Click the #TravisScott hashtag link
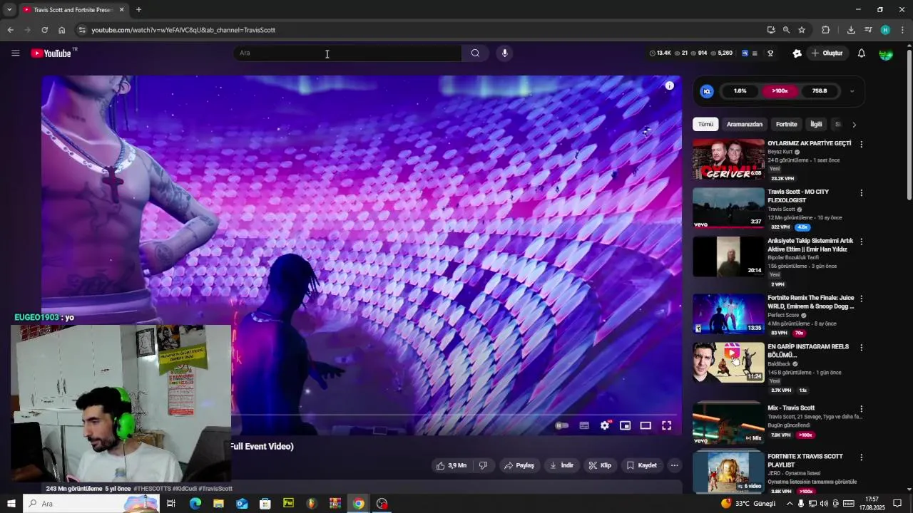 (x=215, y=489)
